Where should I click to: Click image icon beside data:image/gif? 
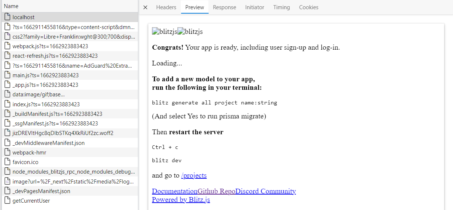pyautogui.click(x=7, y=94)
